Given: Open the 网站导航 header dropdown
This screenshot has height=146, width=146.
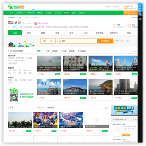Looking at the screenshot, I should click(x=117, y=7).
